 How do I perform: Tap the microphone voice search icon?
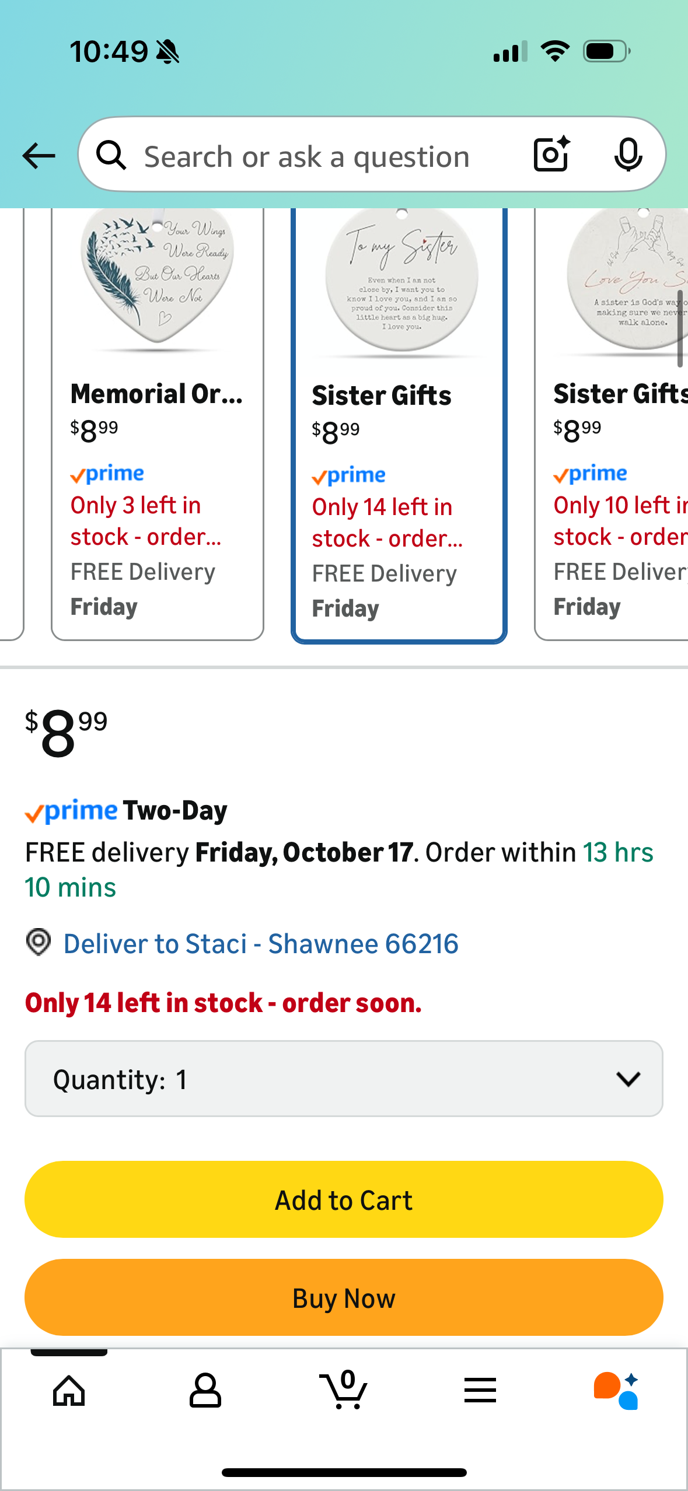coord(628,155)
